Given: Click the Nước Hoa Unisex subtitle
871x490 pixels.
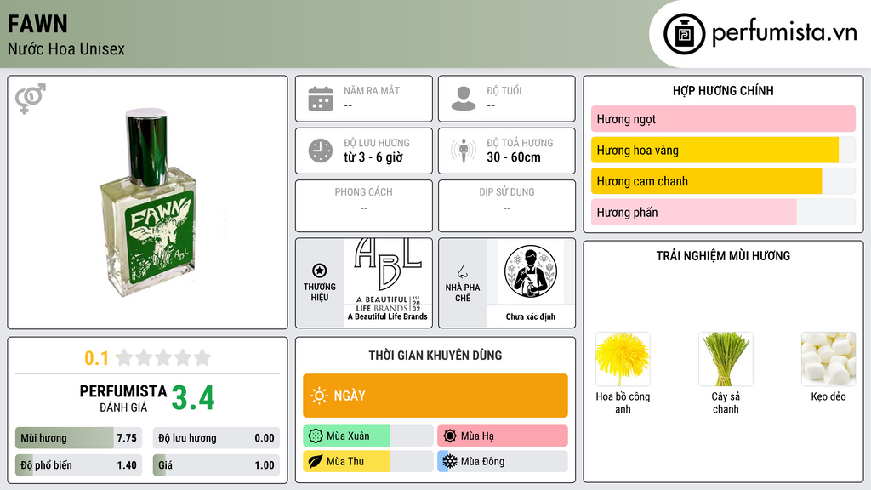Looking at the screenshot, I should pos(66,49).
